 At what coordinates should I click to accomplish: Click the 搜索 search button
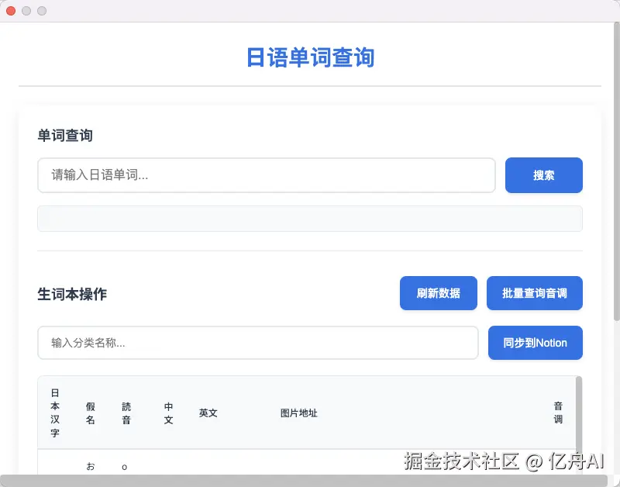point(543,175)
